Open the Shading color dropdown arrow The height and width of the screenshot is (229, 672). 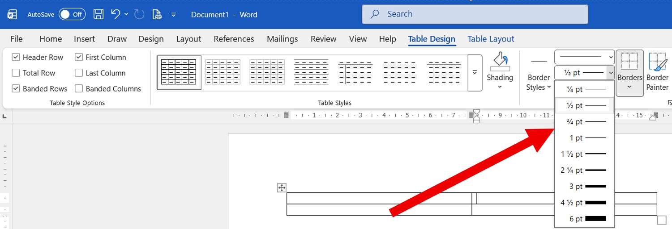point(500,87)
